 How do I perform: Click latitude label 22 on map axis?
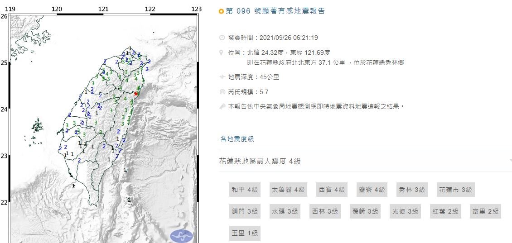(4, 203)
